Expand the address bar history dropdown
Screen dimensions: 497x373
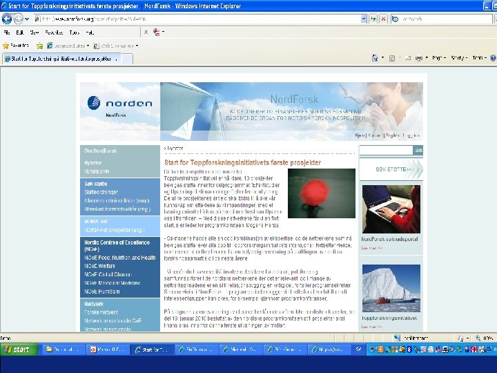364,19
